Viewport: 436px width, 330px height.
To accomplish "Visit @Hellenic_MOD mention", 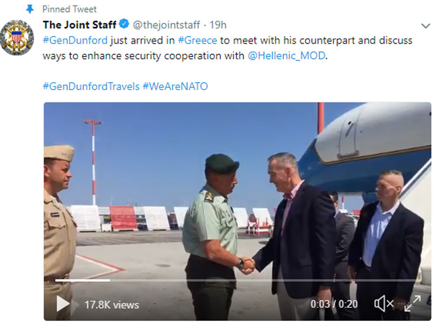I will click(287, 56).
